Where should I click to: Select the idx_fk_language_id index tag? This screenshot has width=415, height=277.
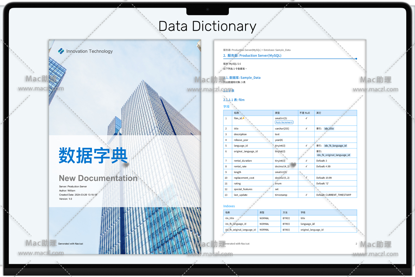tap(335, 146)
